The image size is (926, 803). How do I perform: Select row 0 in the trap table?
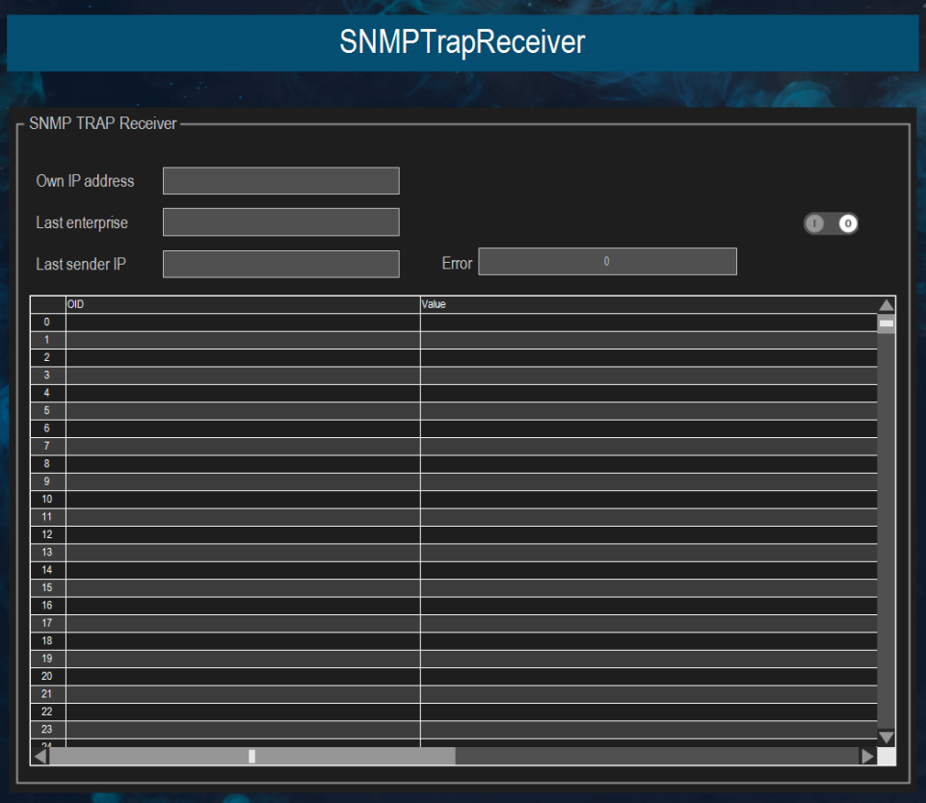(45, 322)
